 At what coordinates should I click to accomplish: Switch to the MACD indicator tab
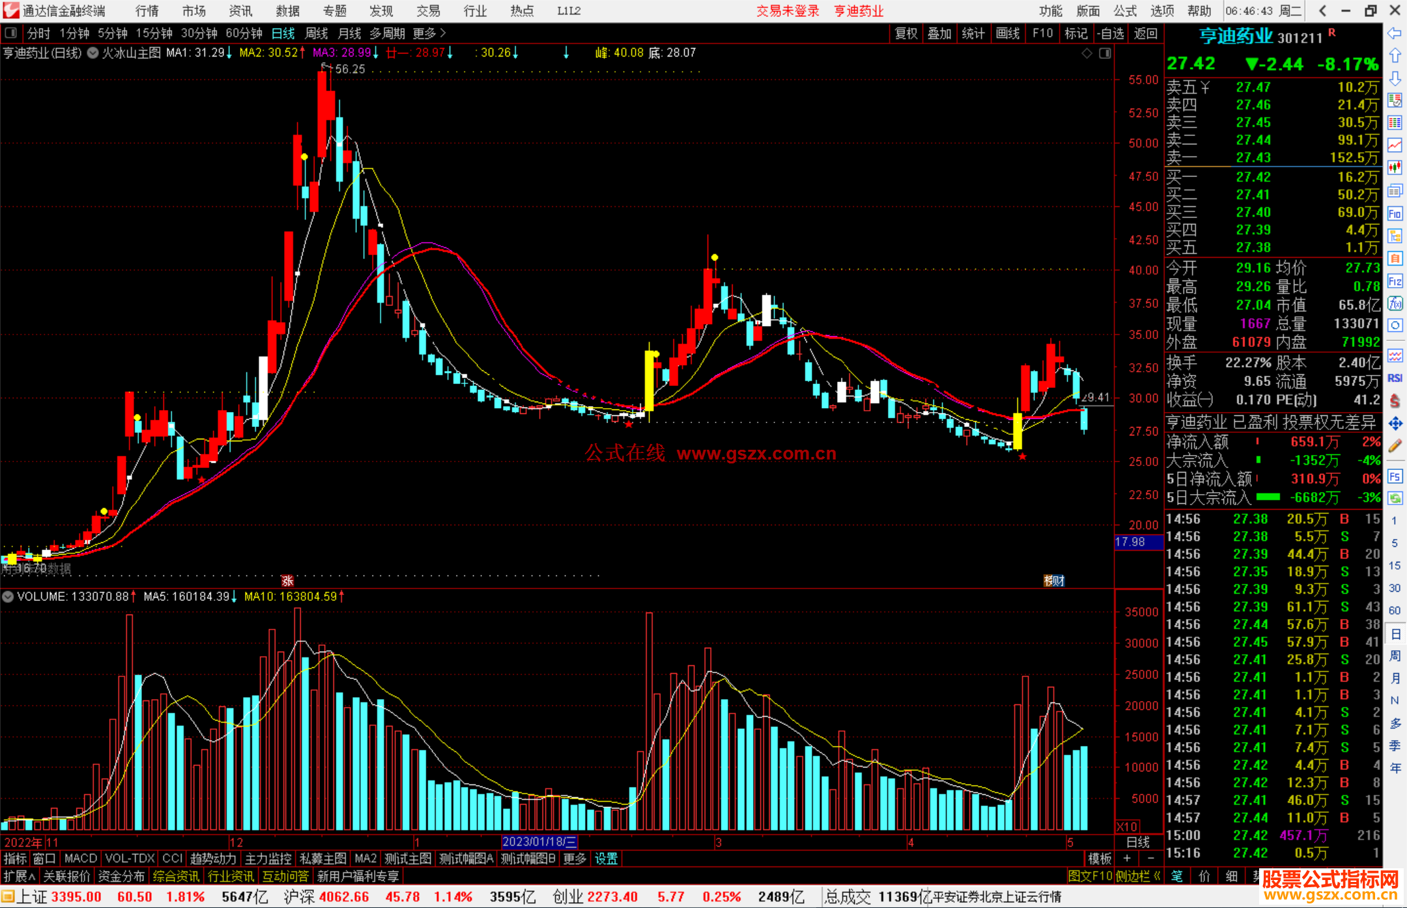80,859
